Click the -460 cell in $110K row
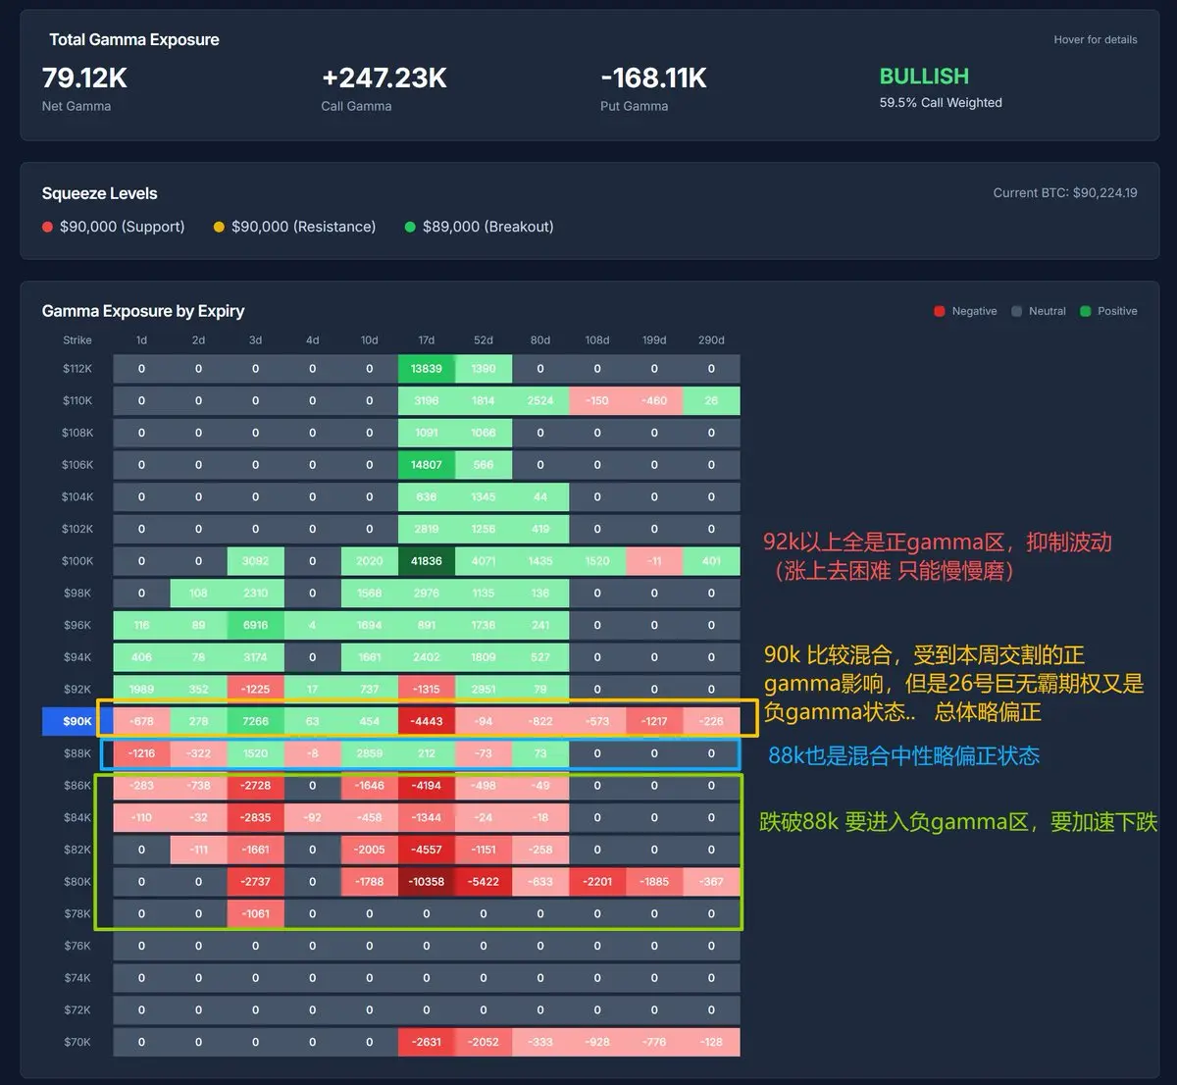The width and height of the screenshot is (1177, 1085). pyautogui.click(x=654, y=400)
